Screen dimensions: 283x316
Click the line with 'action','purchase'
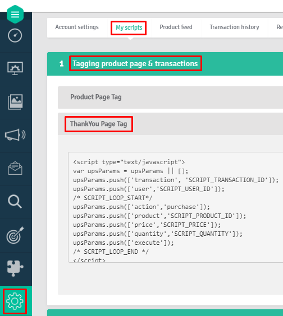[141, 207]
